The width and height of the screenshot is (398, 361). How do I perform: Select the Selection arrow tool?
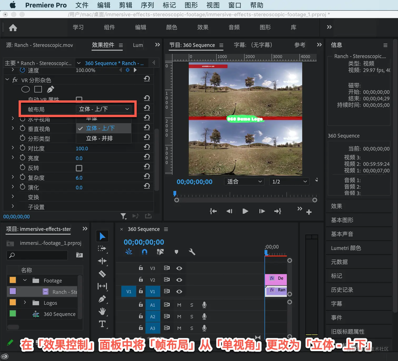coord(102,236)
